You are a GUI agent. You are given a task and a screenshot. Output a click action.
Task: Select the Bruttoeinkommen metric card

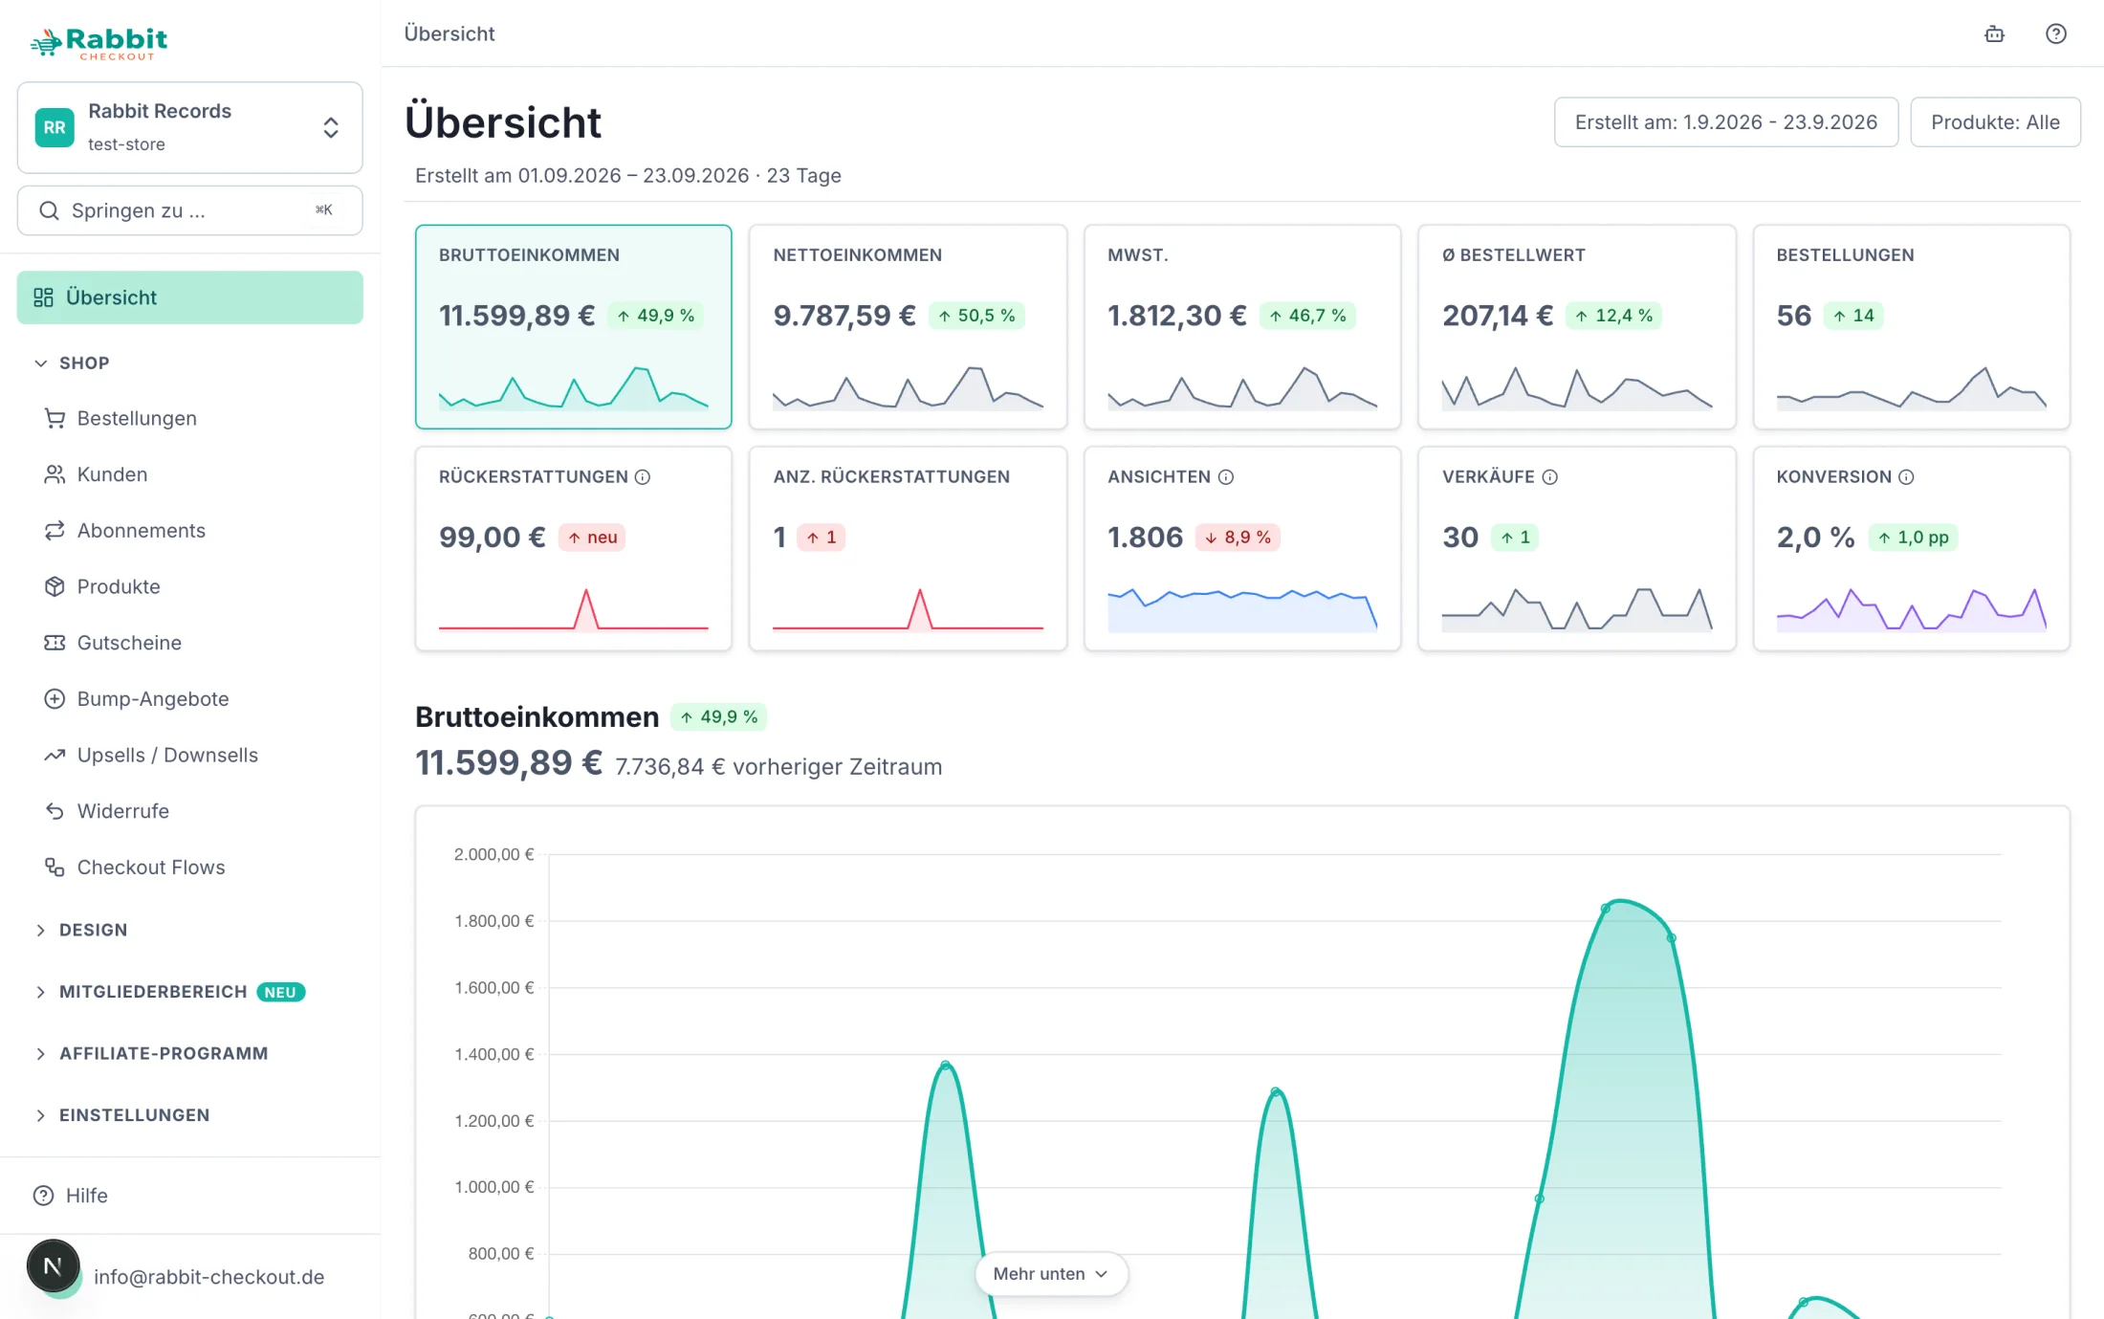573,326
